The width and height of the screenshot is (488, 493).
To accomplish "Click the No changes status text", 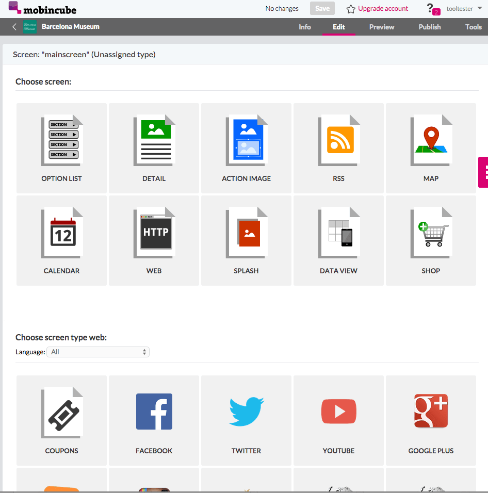I will pos(282,8).
